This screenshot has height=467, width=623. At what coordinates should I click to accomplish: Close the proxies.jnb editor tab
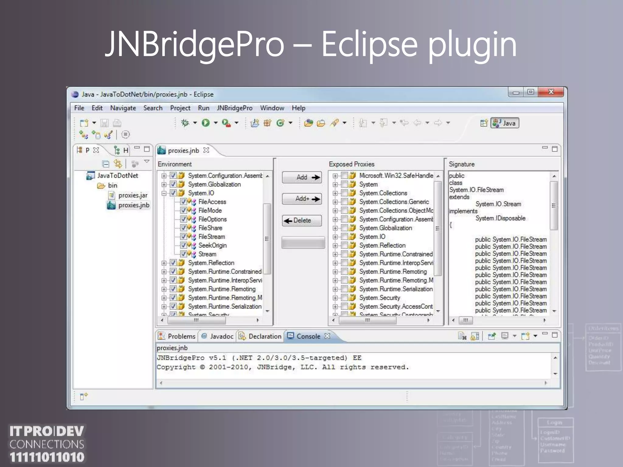[206, 150]
